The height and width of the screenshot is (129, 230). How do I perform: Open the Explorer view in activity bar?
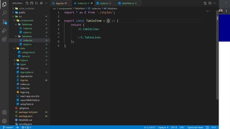coord(4,4)
